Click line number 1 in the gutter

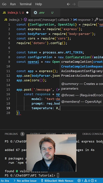coord(9,24)
